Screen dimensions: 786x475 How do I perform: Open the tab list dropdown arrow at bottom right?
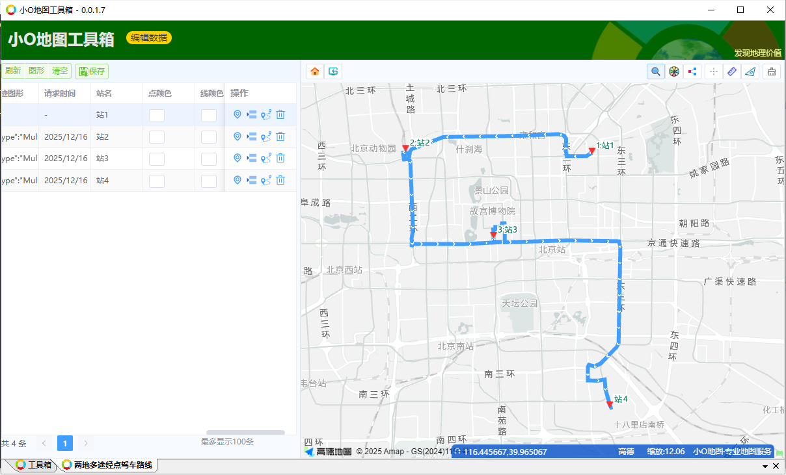click(x=766, y=467)
